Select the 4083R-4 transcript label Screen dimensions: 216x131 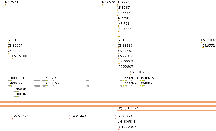coord(23,94)
